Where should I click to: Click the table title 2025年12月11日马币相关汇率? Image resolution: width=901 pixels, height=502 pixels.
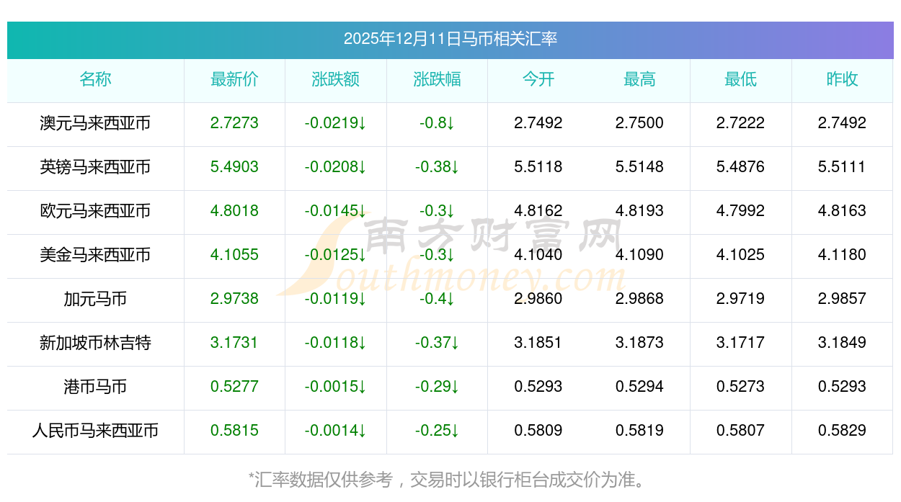coord(450,39)
